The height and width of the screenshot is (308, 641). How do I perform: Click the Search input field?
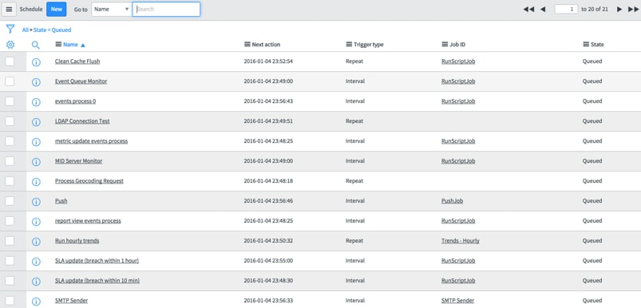166,10
